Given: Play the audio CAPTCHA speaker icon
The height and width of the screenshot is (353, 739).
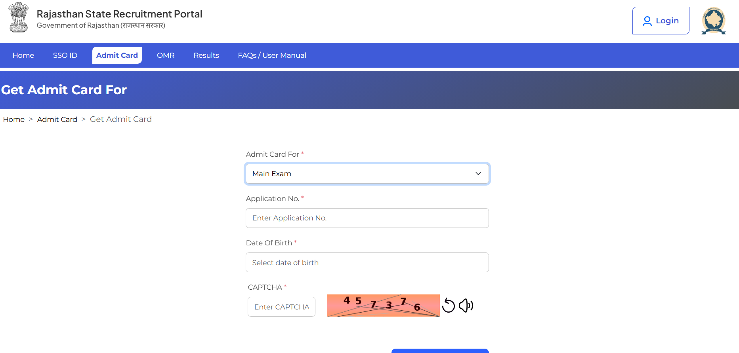Looking at the screenshot, I should coord(466,306).
